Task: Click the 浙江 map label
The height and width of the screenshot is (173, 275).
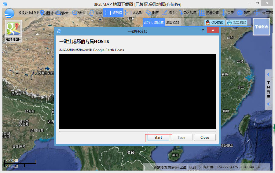Action: [241, 87]
